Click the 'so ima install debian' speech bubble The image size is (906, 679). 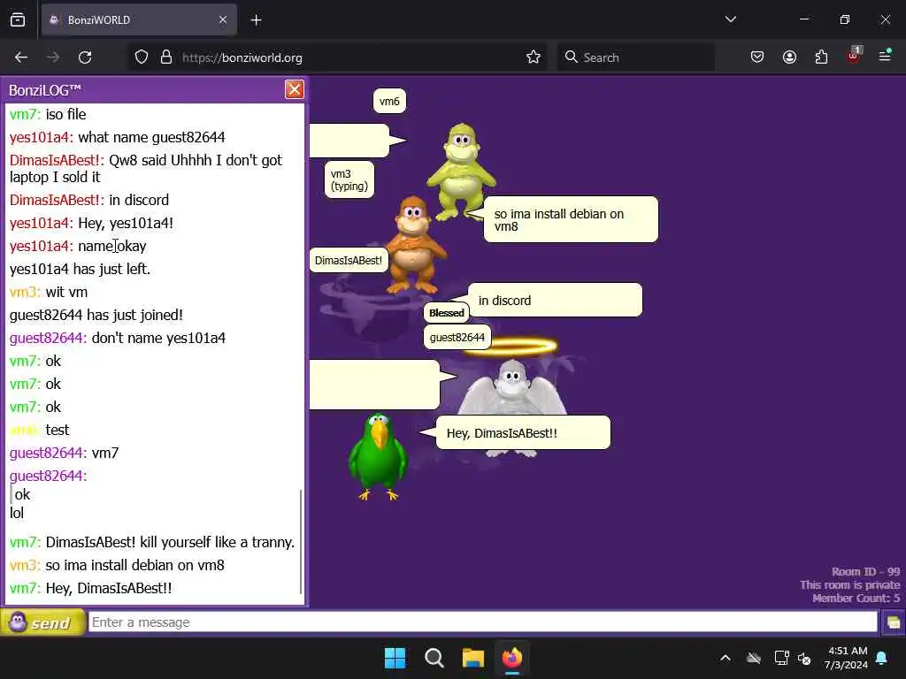571,219
